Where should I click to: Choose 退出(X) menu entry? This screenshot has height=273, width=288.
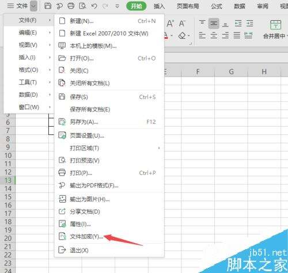coord(109,251)
